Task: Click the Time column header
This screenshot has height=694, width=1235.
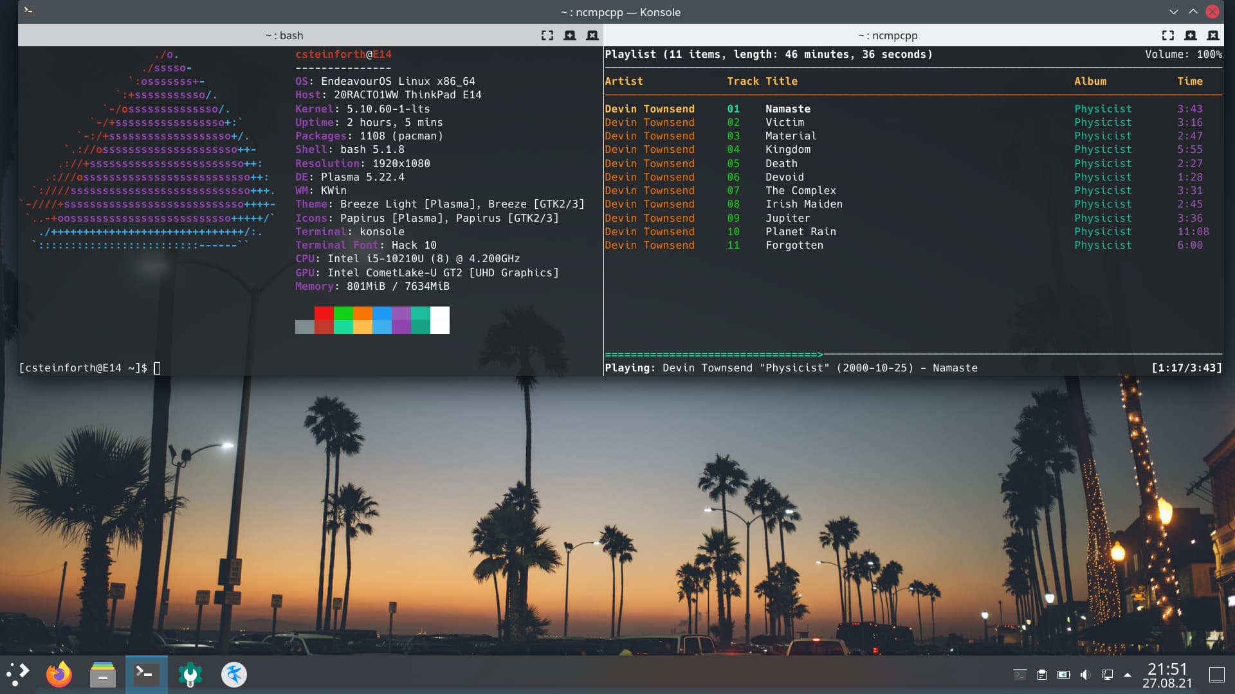Action: pyautogui.click(x=1190, y=81)
